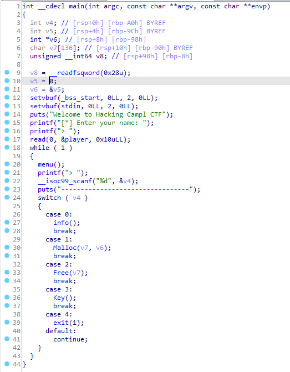Viewport: 290px width, 372px height.
Task: Click the dashed-line puts string on line 23
Action: pyautogui.click(x=125, y=189)
